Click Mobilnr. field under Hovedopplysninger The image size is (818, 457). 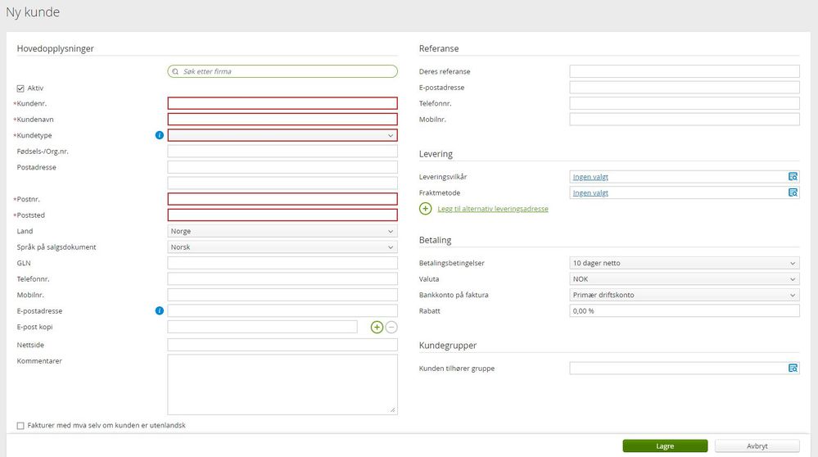pos(282,295)
